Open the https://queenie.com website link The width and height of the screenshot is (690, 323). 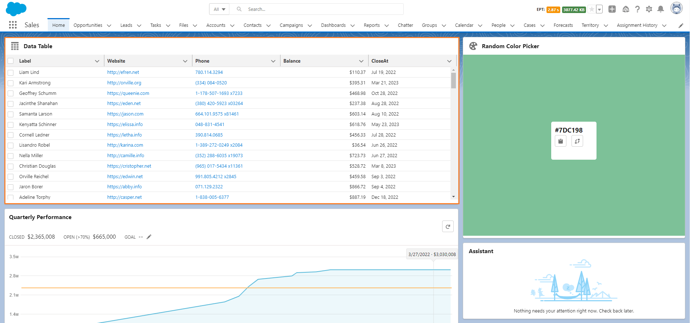click(x=128, y=93)
